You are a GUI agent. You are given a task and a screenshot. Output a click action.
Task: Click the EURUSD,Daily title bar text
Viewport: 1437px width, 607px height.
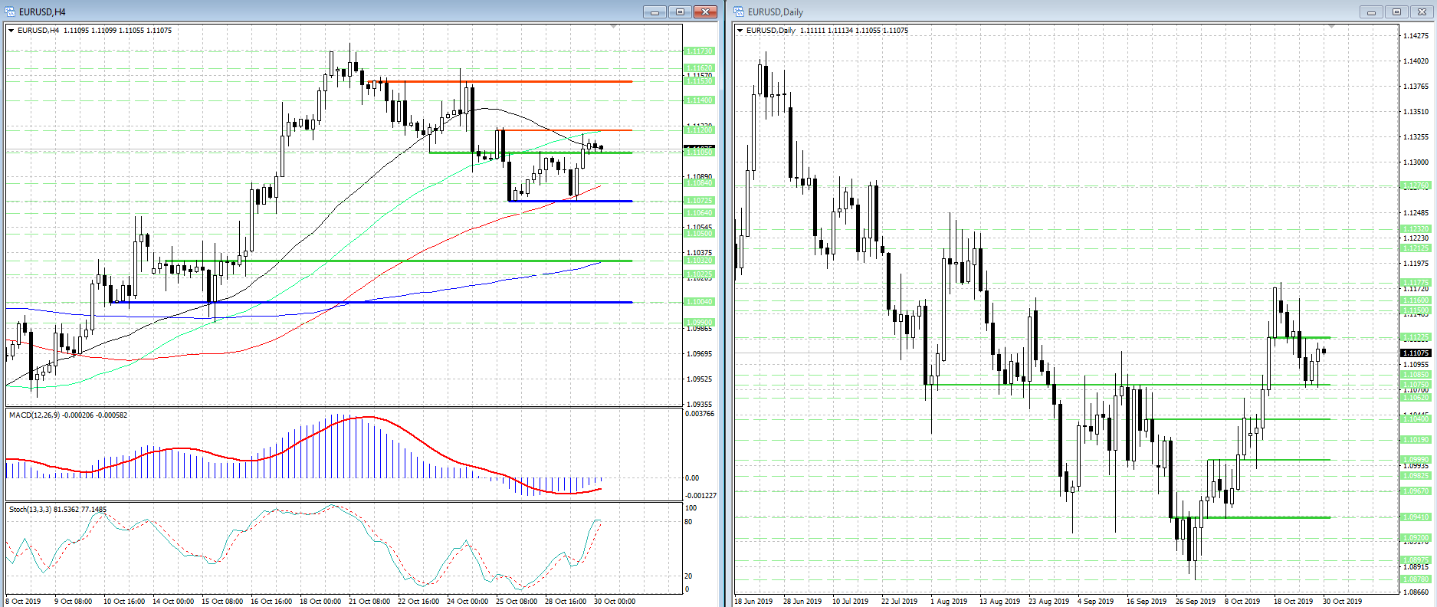pos(775,11)
